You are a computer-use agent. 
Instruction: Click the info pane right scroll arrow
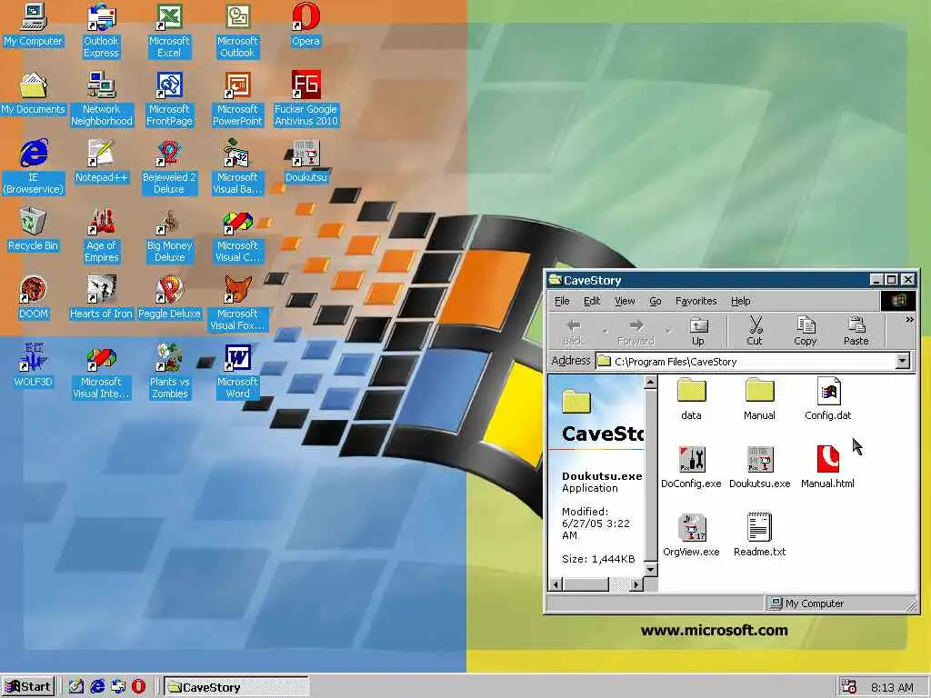636,584
